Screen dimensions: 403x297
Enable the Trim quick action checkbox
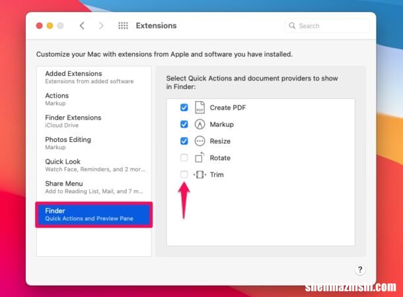click(x=184, y=174)
